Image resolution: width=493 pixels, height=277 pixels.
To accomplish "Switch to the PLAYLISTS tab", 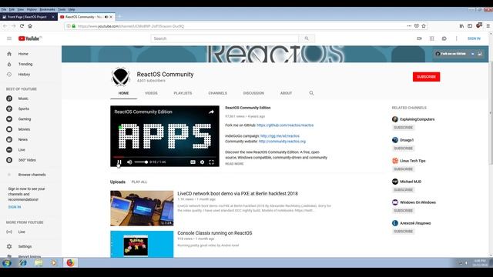I will [x=183, y=93].
